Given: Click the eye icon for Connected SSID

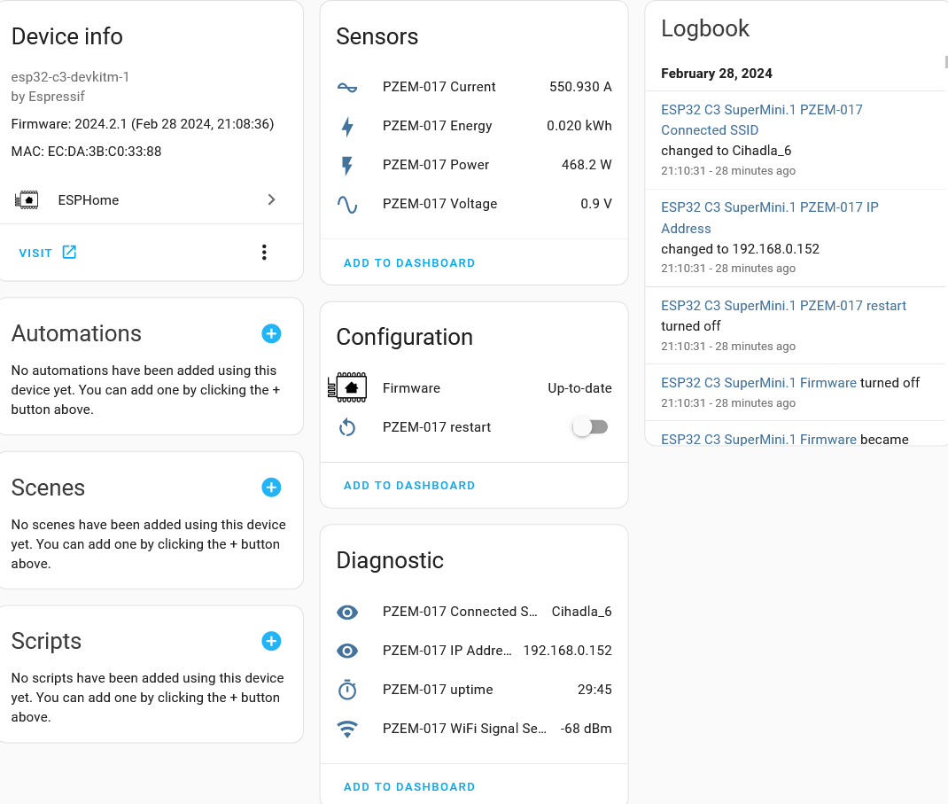Looking at the screenshot, I should click(x=347, y=612).
